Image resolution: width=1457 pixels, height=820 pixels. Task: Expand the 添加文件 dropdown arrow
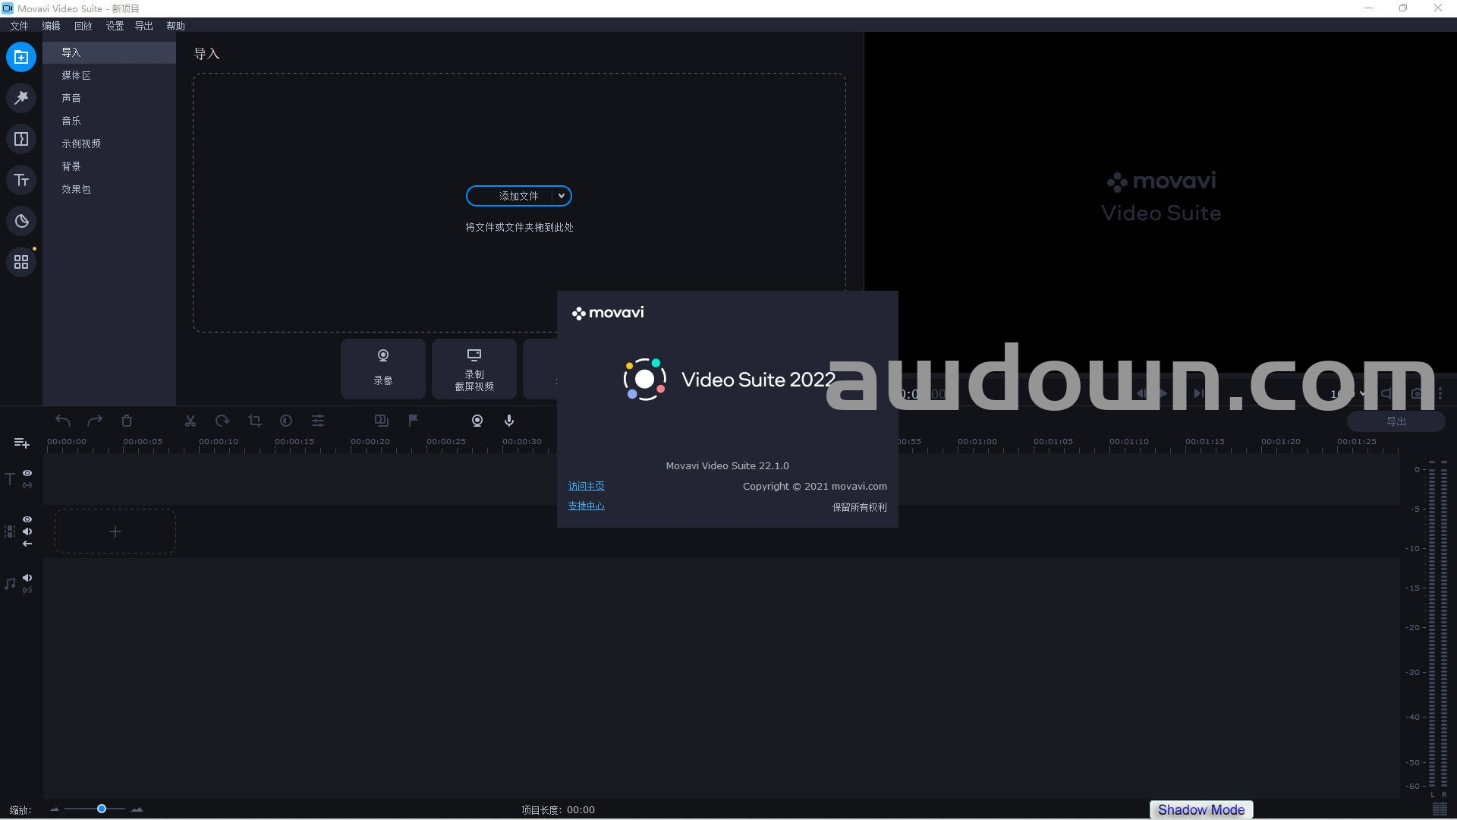pos(562,196)
